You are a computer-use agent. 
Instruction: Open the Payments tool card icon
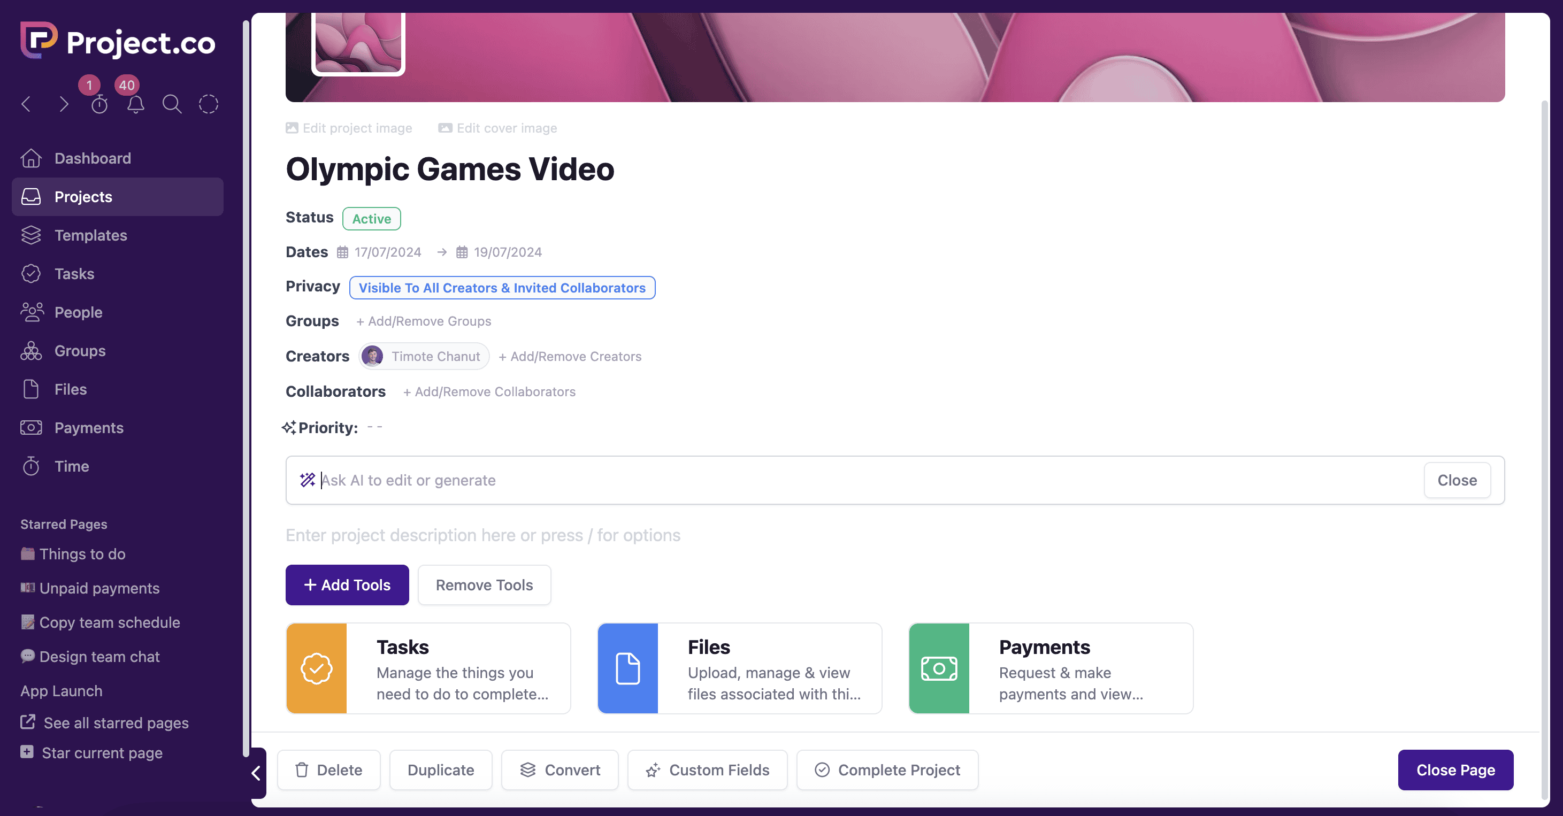939,668
